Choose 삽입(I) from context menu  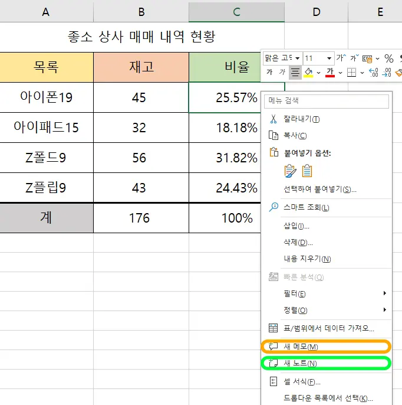pos(327,226)
